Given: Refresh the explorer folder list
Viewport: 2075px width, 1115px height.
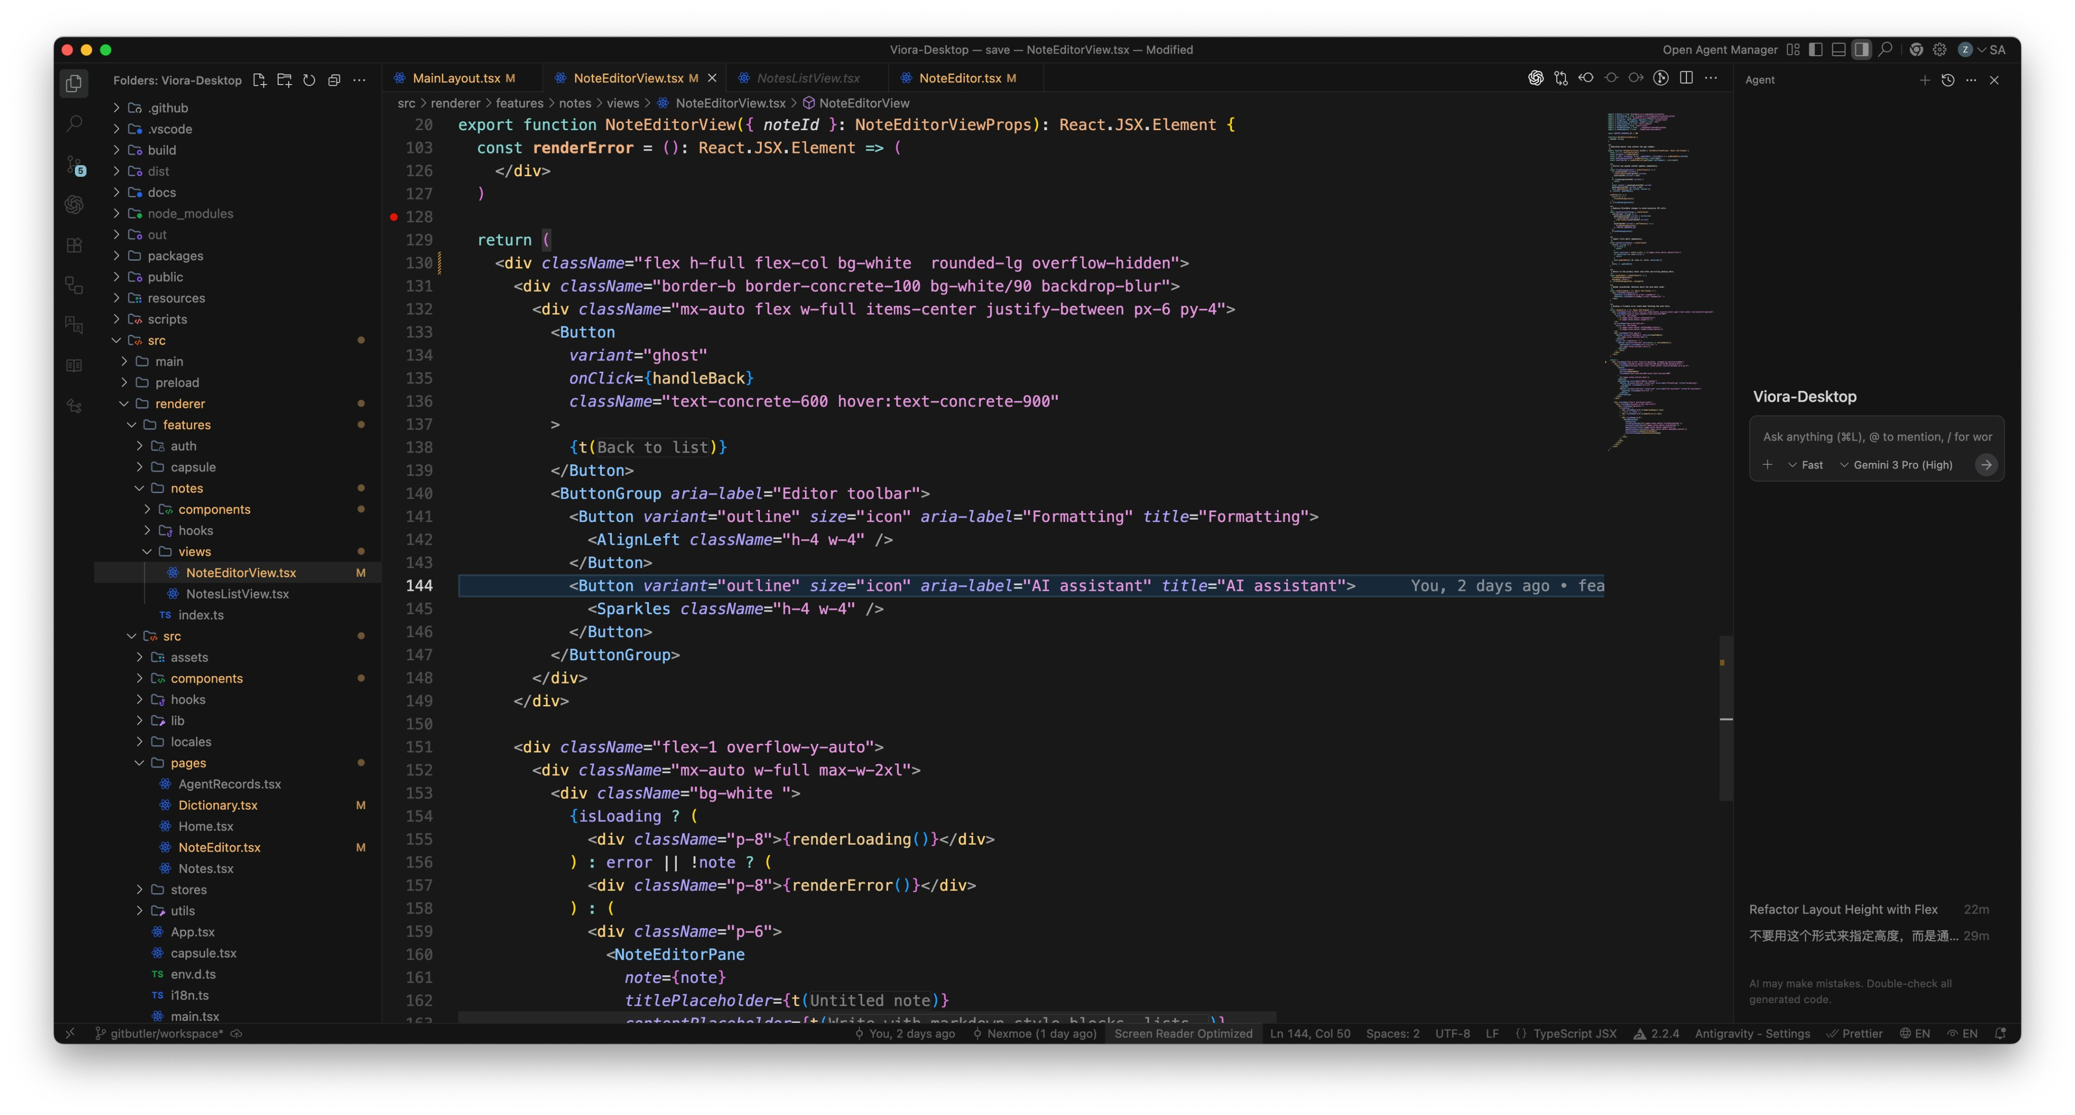Looking at the screenshot, I should point(310,79).
